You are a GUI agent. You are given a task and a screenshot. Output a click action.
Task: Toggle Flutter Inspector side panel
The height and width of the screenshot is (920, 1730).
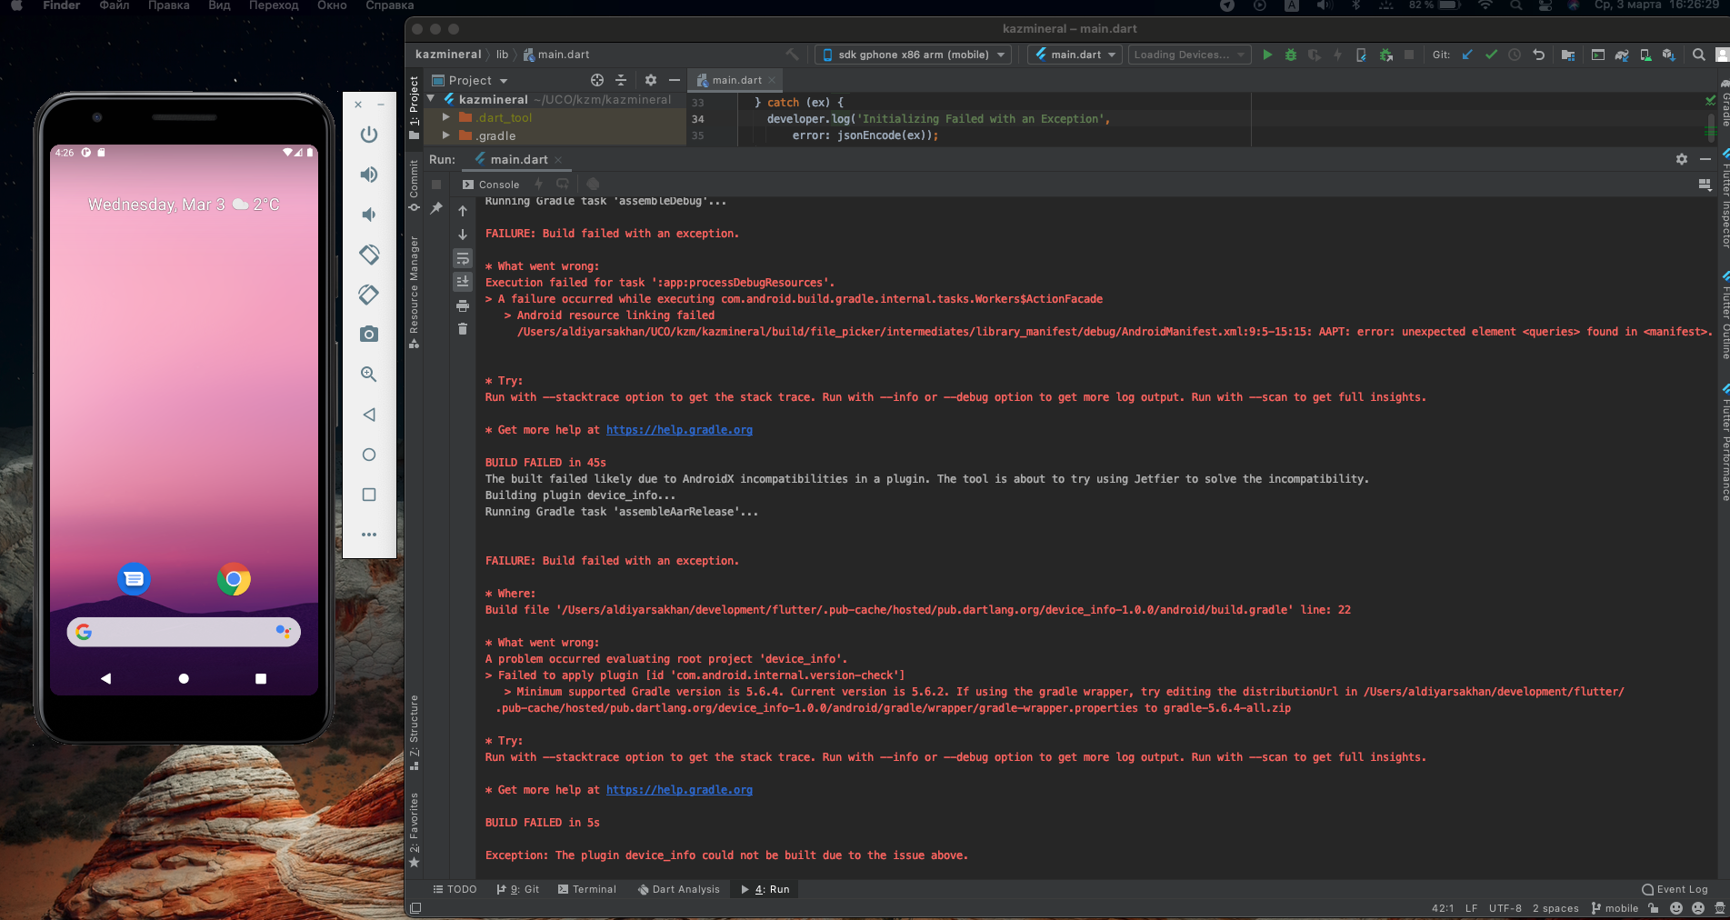1724,198
